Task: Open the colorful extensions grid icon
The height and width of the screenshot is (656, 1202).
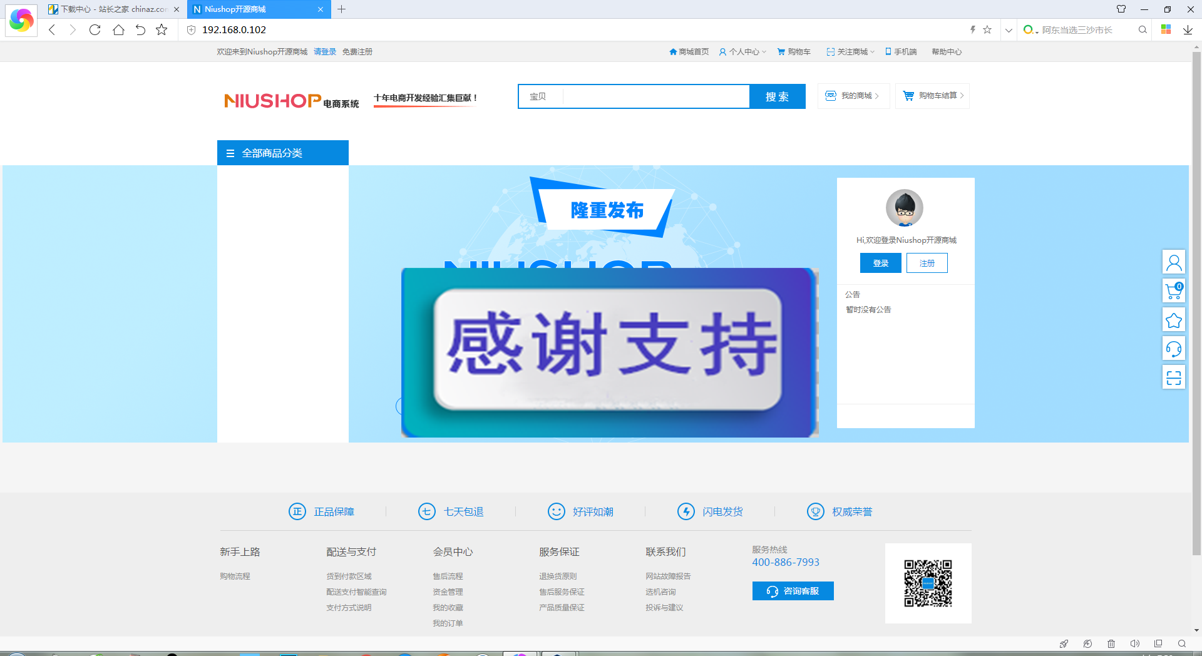Action: (1166, 29)
